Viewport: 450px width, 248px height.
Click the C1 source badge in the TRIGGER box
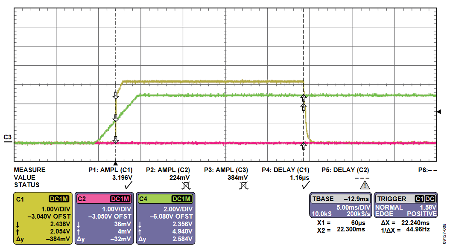(x=419, y=199)
